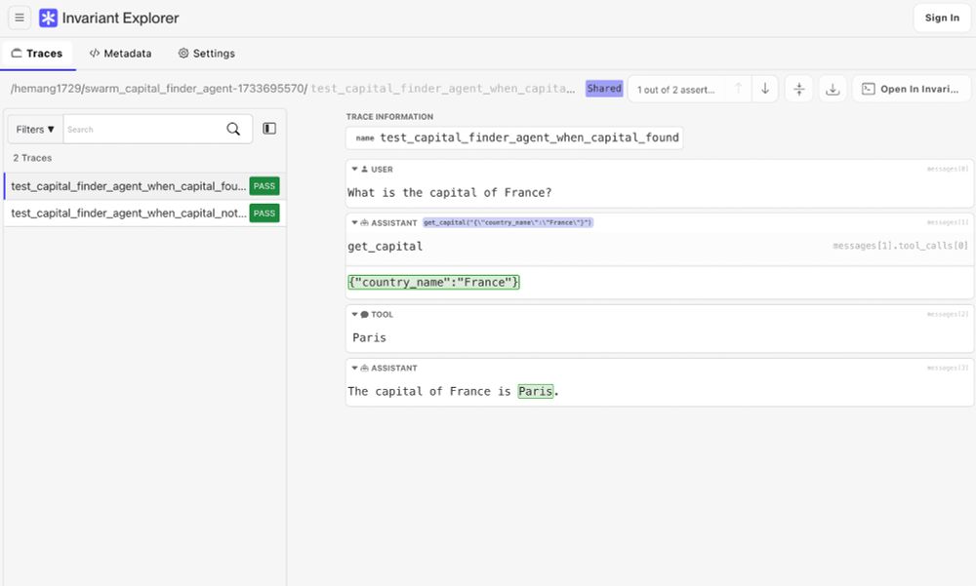This screenshot has width=976, height=586.
Task: Open the Filters dropdown
Action: (35, 130)
